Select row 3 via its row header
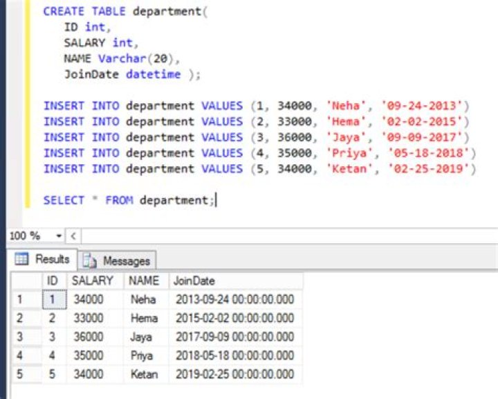498x399 pixels. pos(21,337)
